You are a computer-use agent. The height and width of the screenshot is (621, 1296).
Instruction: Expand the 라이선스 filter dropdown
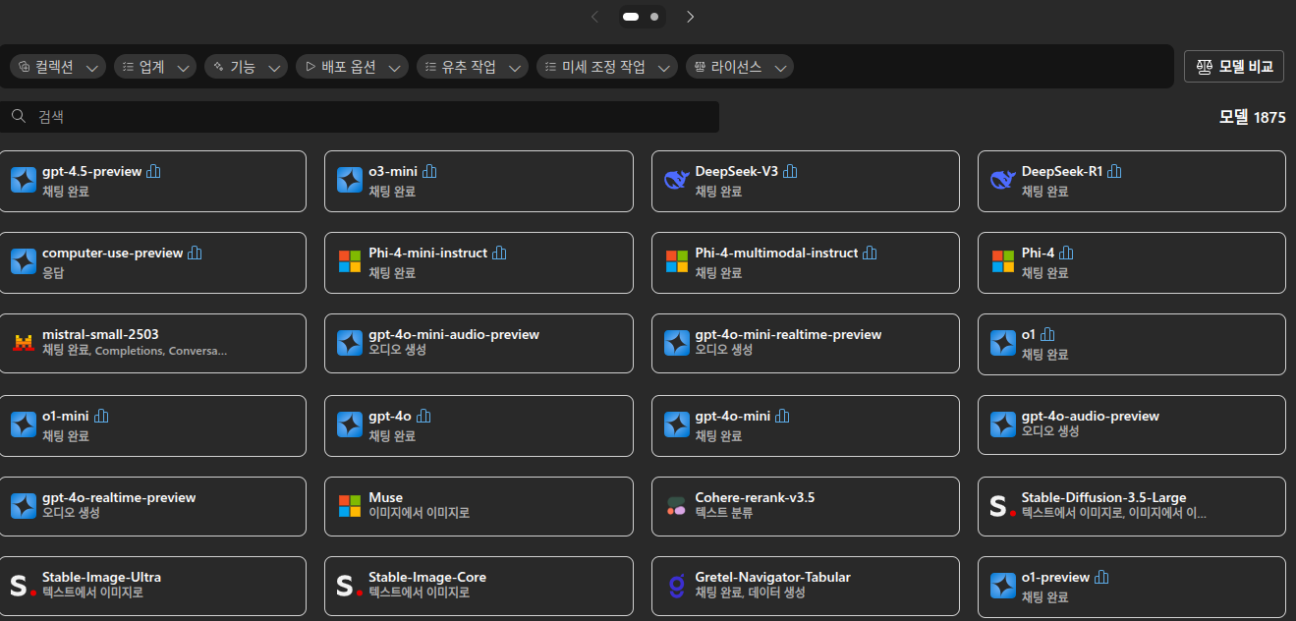740,67
